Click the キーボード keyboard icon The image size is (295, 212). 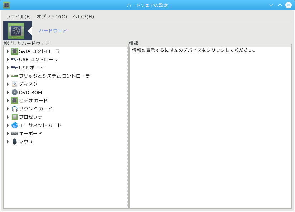point(15,133)
